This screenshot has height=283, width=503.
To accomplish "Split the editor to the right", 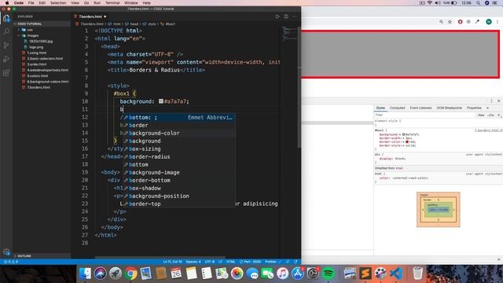I will click(x=286, y=17).
